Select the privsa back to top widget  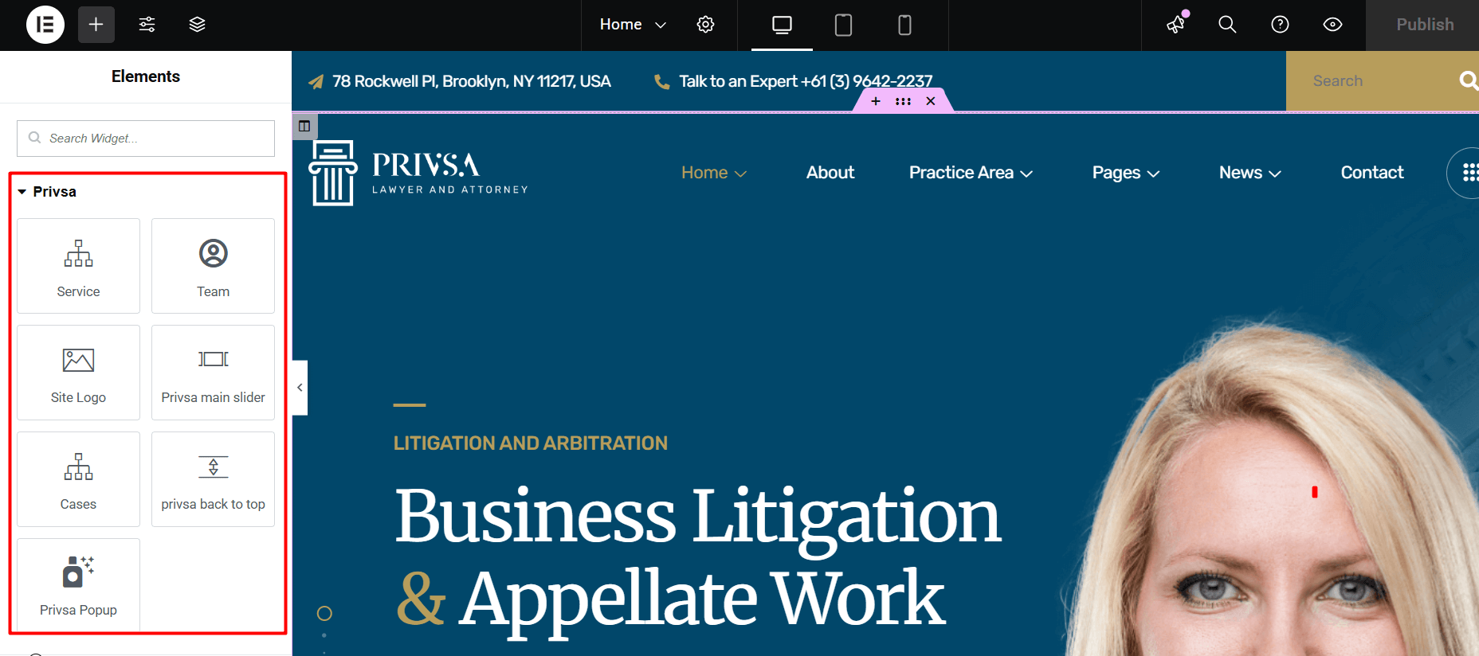213,479
